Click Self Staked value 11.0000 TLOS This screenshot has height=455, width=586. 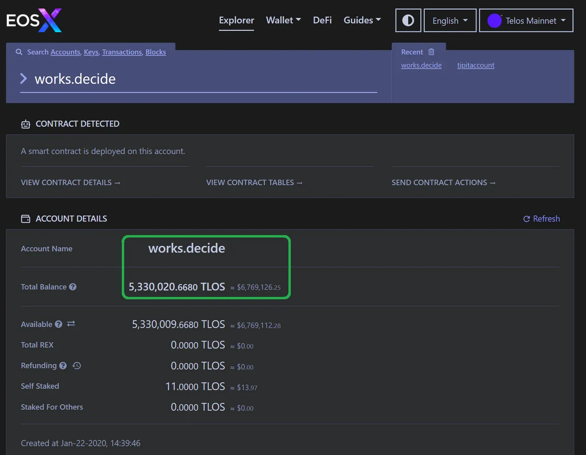pos(195,386)
